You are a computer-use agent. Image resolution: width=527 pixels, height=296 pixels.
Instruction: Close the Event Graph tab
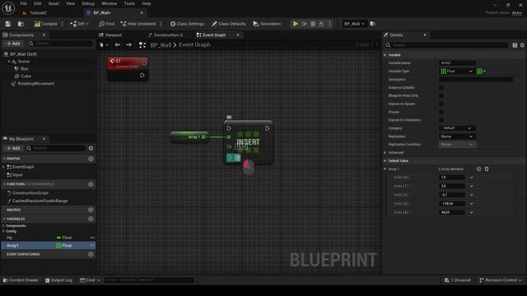[238, 35]
